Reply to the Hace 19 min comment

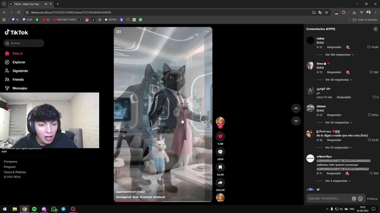(x=344, y=97)
